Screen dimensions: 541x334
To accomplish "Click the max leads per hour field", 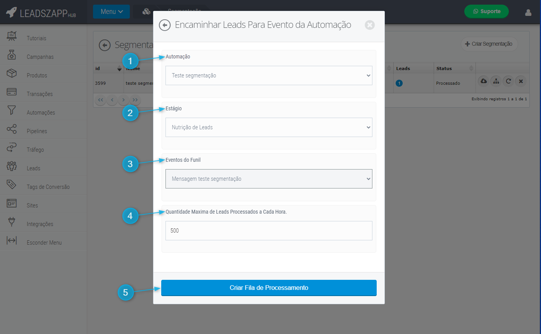I will [x=269, y=231].
